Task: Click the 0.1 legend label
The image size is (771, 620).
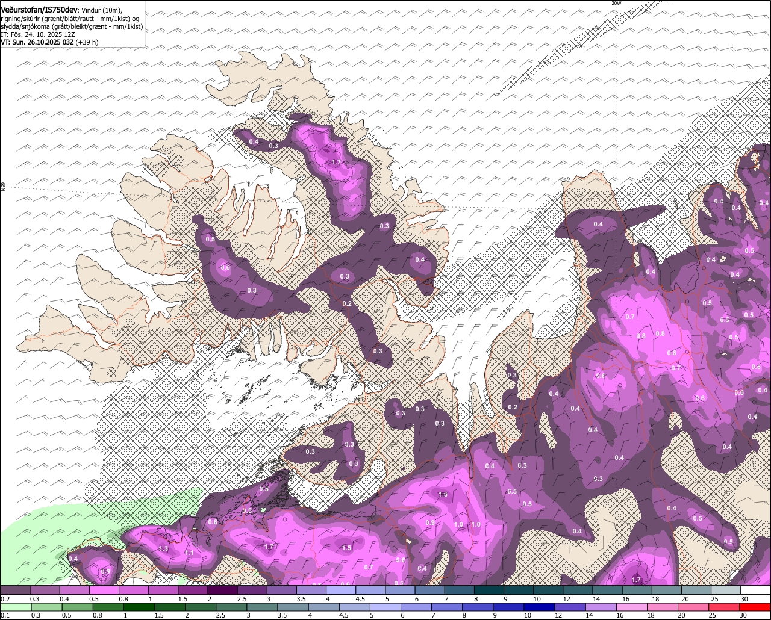Action: tap(5, 615)
